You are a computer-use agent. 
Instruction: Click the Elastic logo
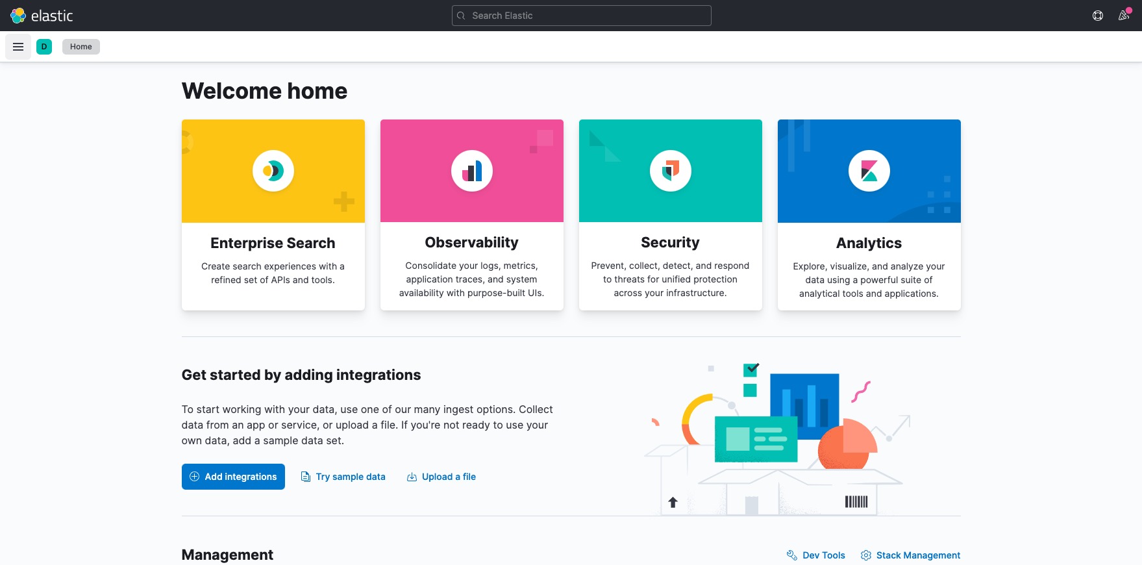click(42, 16)
